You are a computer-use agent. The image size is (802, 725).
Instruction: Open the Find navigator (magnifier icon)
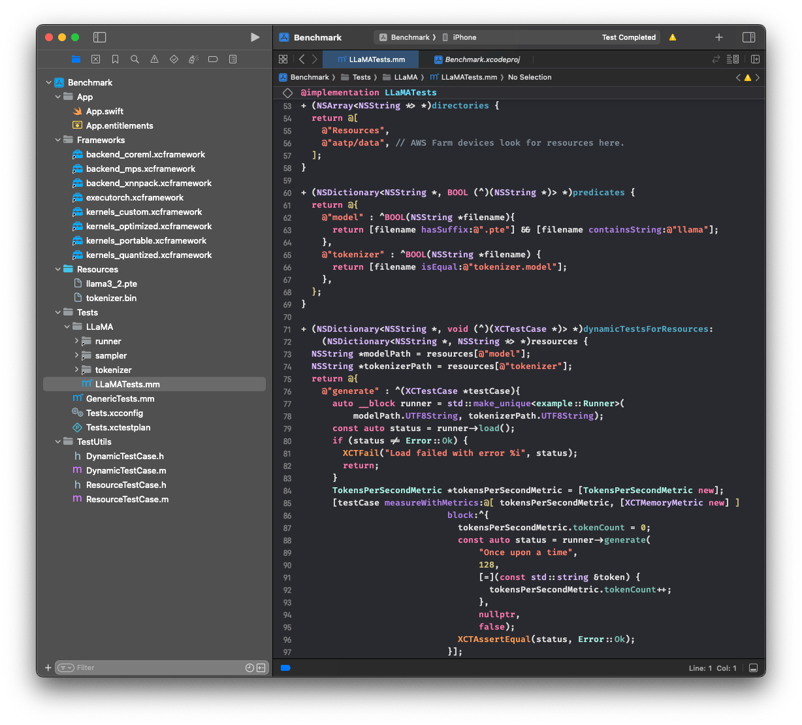[x=135, y=59]
